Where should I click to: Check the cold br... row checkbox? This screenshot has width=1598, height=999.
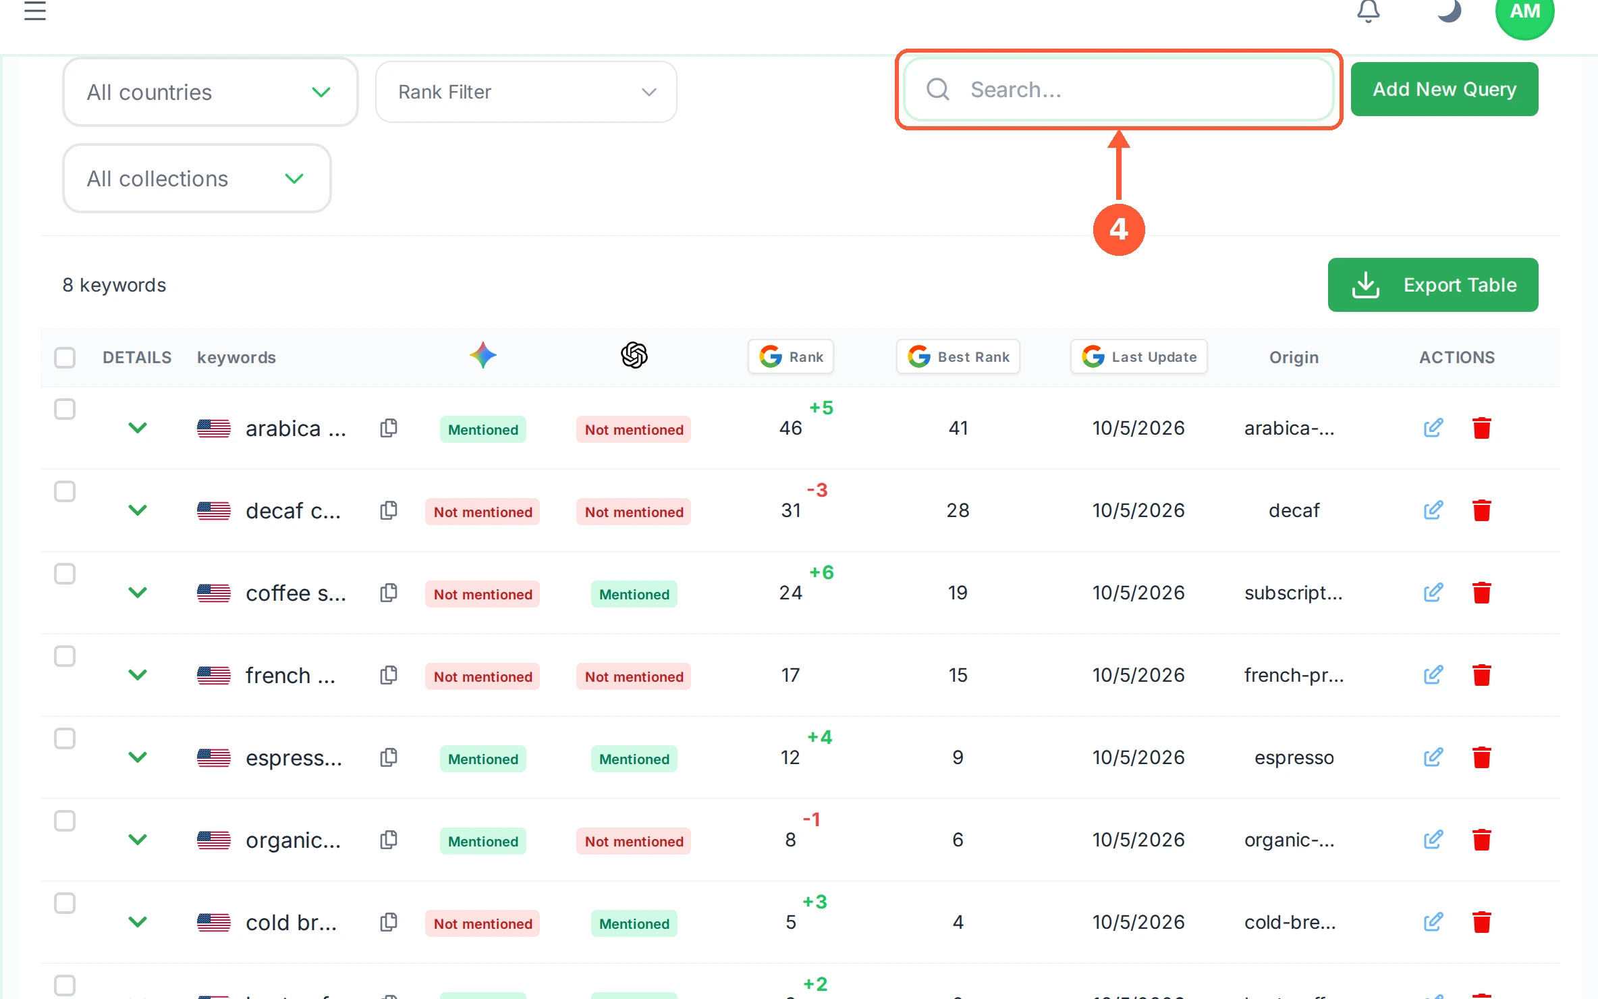tap(65, 903)
